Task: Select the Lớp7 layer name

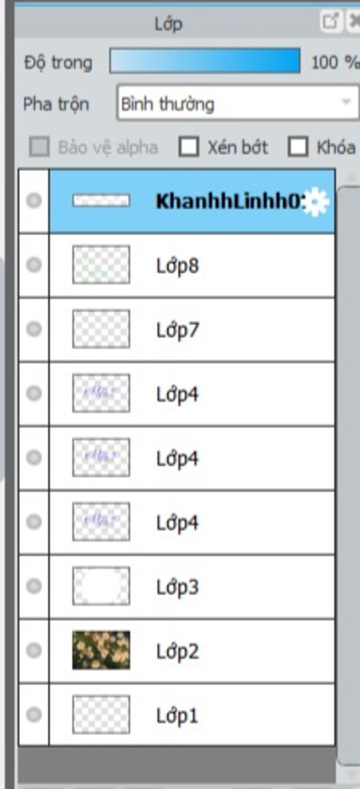Action: pyautogui.click(x=178, y=330)
